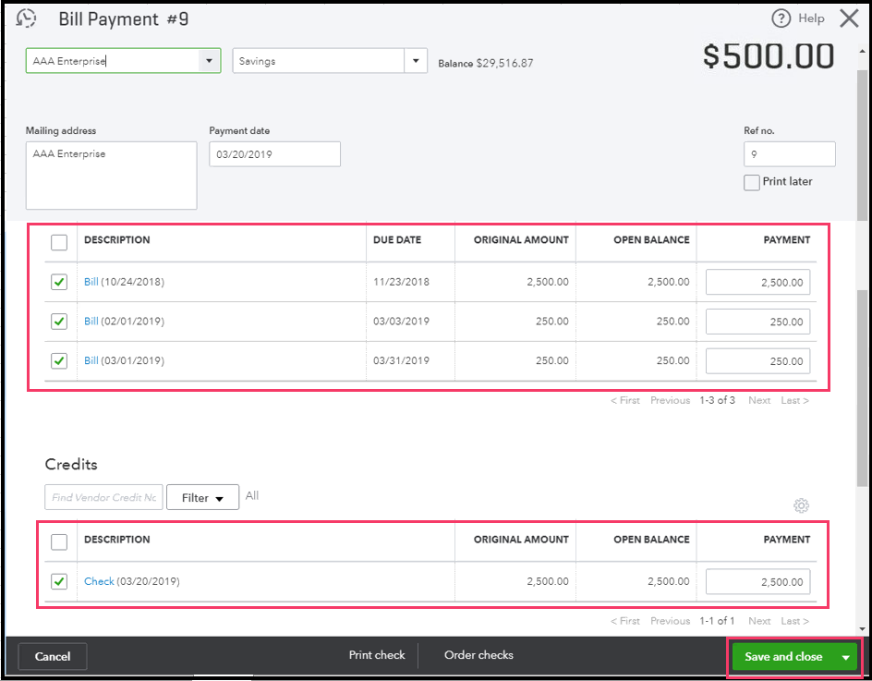872x681 pixels.
Task: Click Previous in the credits pagination
Action: (x=670, y=620)
